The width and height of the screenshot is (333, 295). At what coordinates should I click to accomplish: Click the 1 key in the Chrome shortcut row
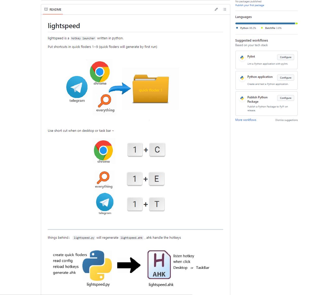tap(135, 150)
